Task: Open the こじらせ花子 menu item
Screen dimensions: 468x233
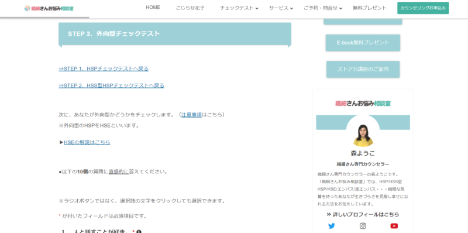Action: tap(190, 8)
